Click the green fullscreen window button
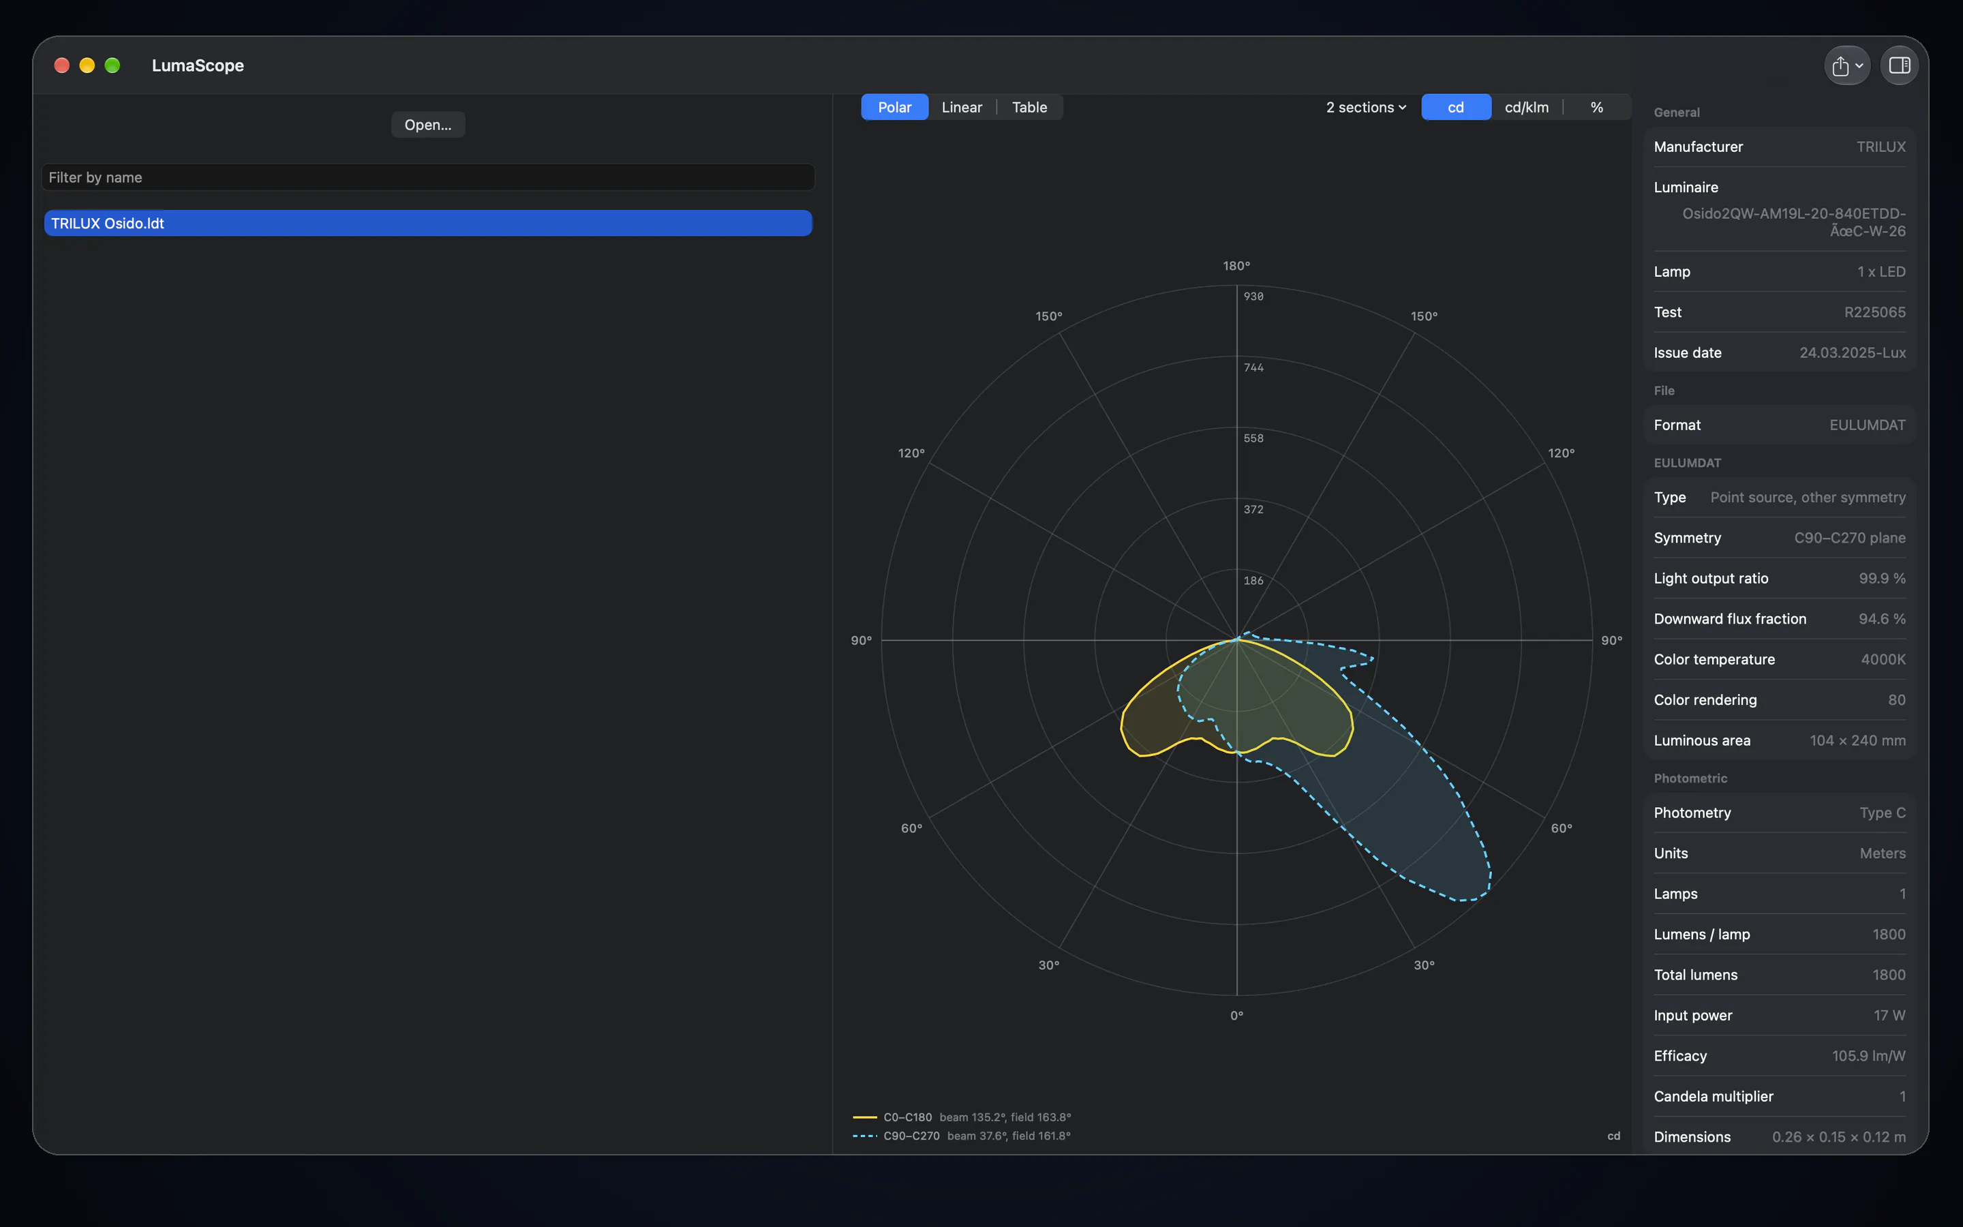Screen dimensions: 1963x1227 (112, 65)
